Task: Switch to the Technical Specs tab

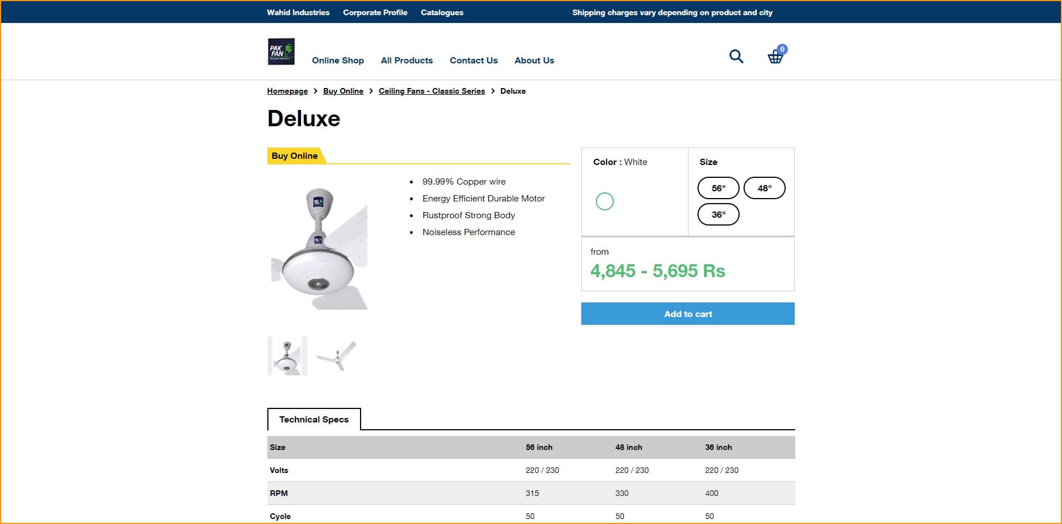Action: (x=313, y=419)
